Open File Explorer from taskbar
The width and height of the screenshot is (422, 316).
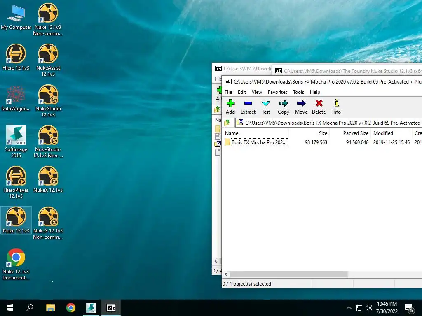tap(50, 308)
